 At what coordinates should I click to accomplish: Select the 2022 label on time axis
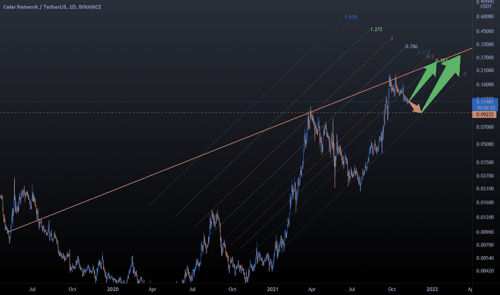click(x=432, y=289)
